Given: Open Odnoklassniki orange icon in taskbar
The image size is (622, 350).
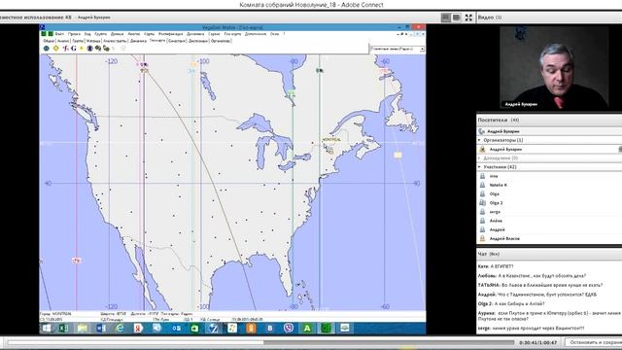Looking at the screenshot, I should coord(251,329).
